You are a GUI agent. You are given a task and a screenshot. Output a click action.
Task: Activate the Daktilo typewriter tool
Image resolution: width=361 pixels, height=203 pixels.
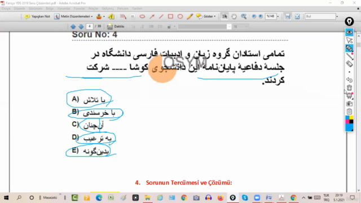(x=116, y=27)
